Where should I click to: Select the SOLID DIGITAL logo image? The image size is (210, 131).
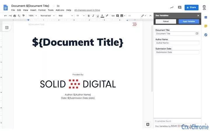point(78,84)
